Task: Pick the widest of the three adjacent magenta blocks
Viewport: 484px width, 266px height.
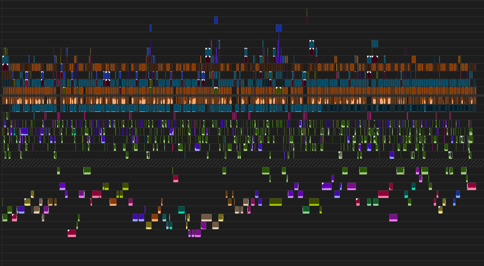Action: 198,233
